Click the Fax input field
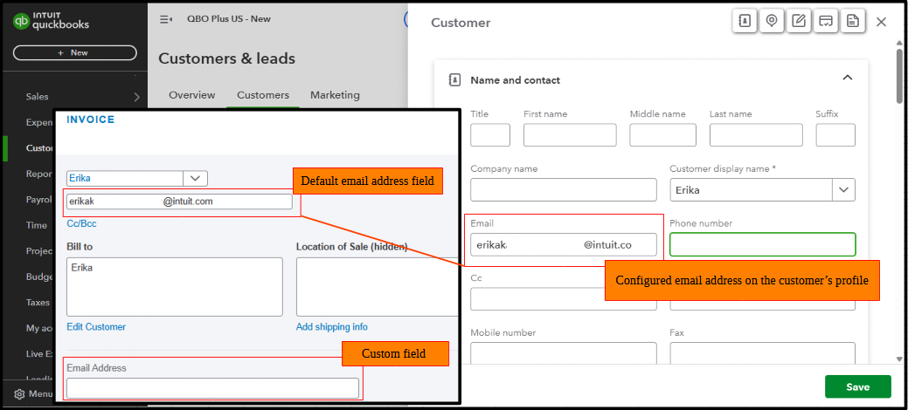The height and width of the screenshot is (410, 908). click(763, 352)
